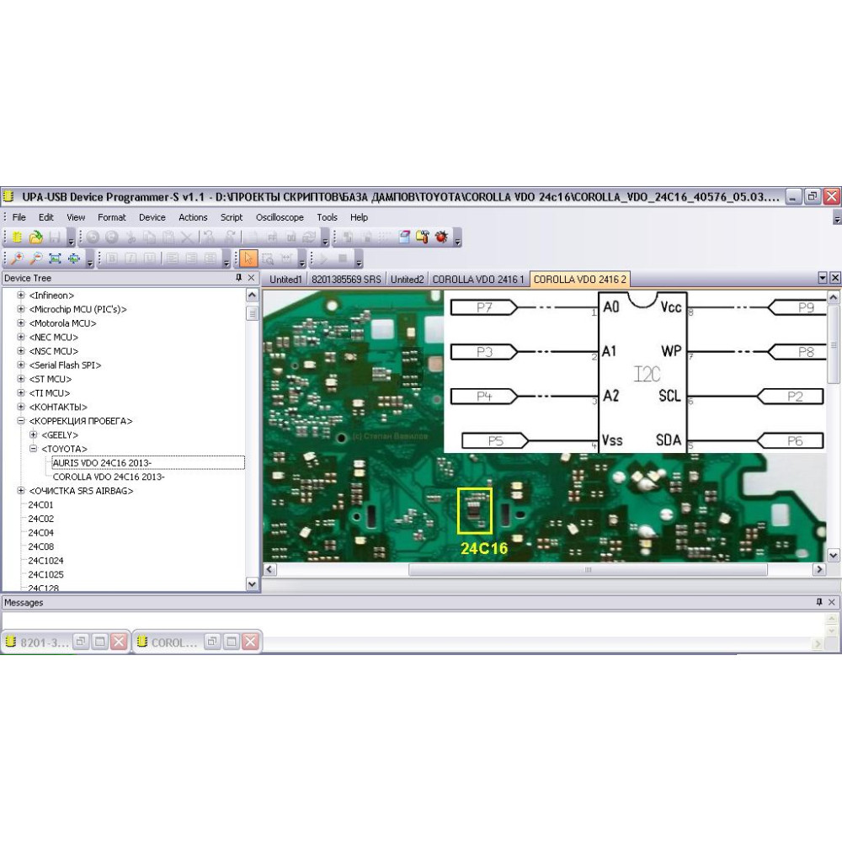Click the Cut scissors icon
Viewport: 842px width, 842px height.
point(131,237)
